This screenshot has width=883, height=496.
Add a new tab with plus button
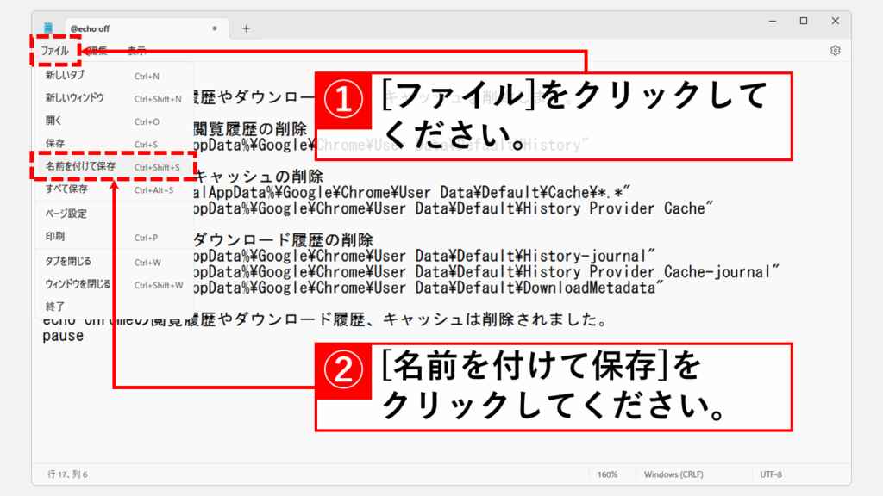click(x=246, y=28)
